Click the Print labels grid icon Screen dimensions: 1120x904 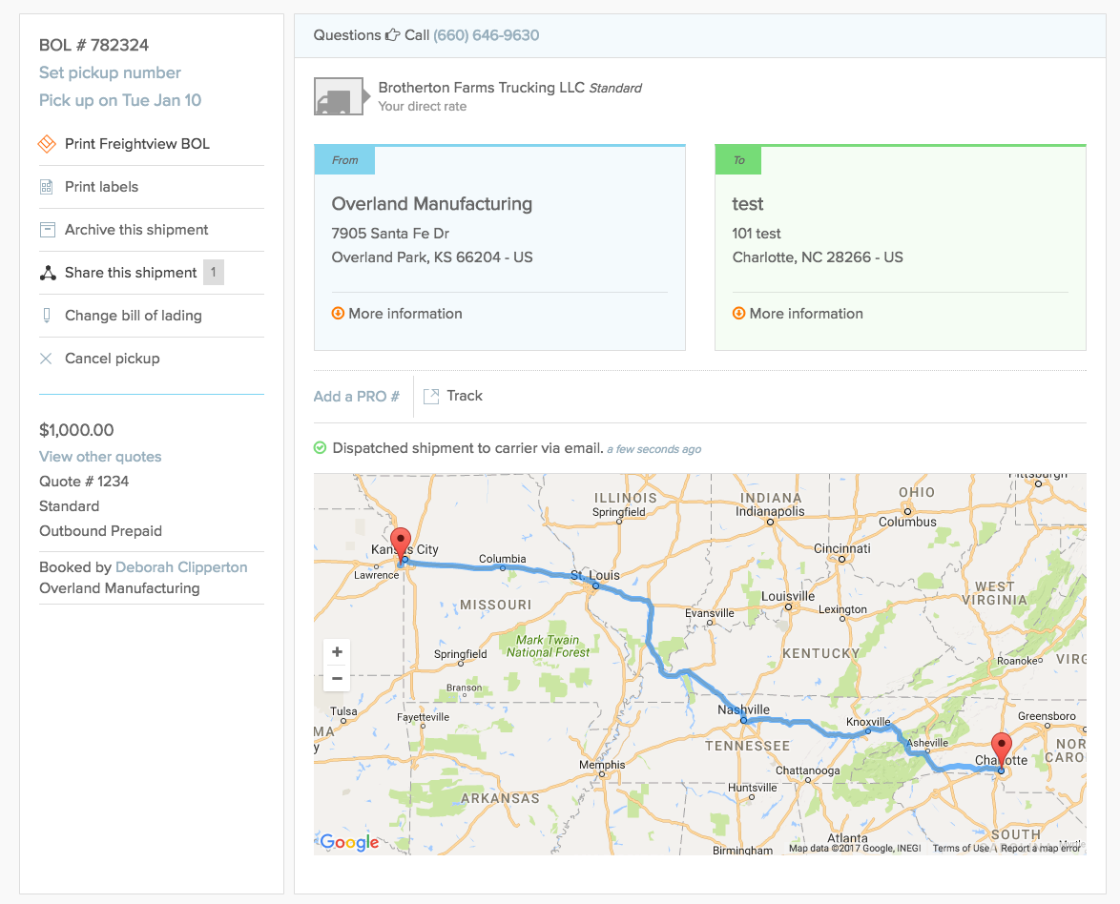click(x=47, y=187)
